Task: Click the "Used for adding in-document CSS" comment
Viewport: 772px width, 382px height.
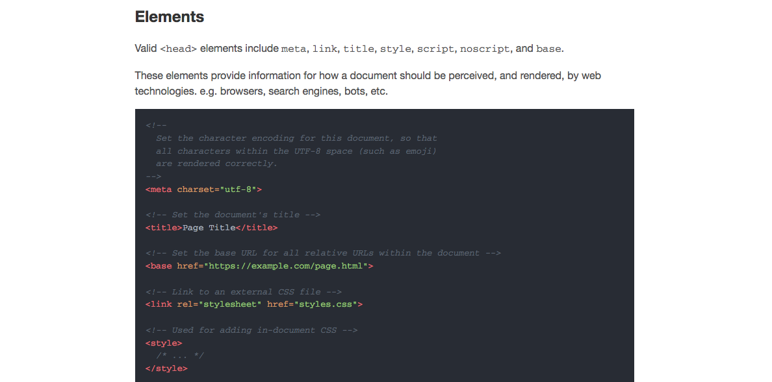Action: click(251, 330)
